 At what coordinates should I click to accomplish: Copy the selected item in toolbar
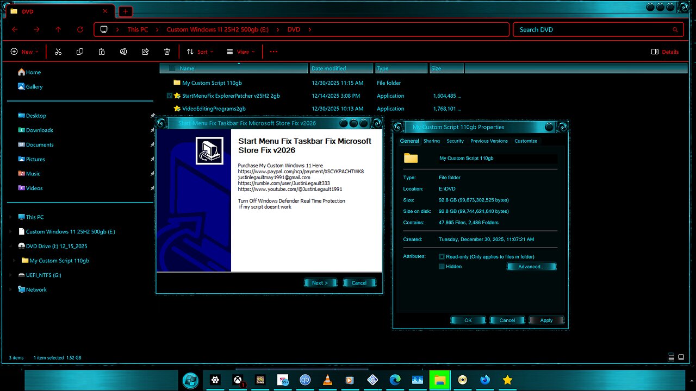(x=80, y=52)
